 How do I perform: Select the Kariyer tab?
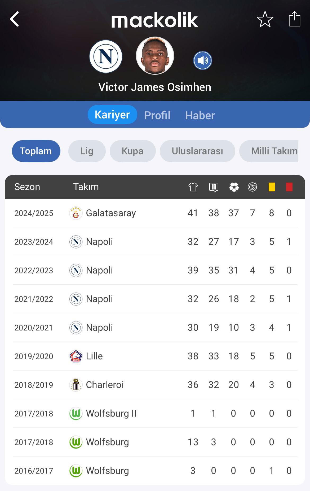(112, 114)
